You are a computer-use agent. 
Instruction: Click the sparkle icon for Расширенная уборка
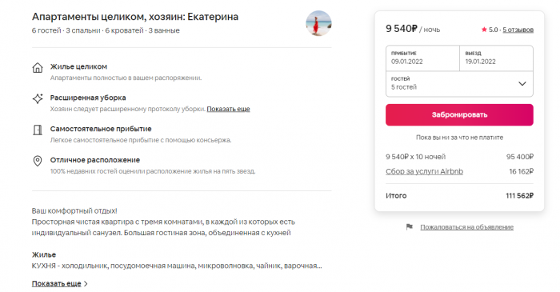pyautogui.click(x=38, y=98)
